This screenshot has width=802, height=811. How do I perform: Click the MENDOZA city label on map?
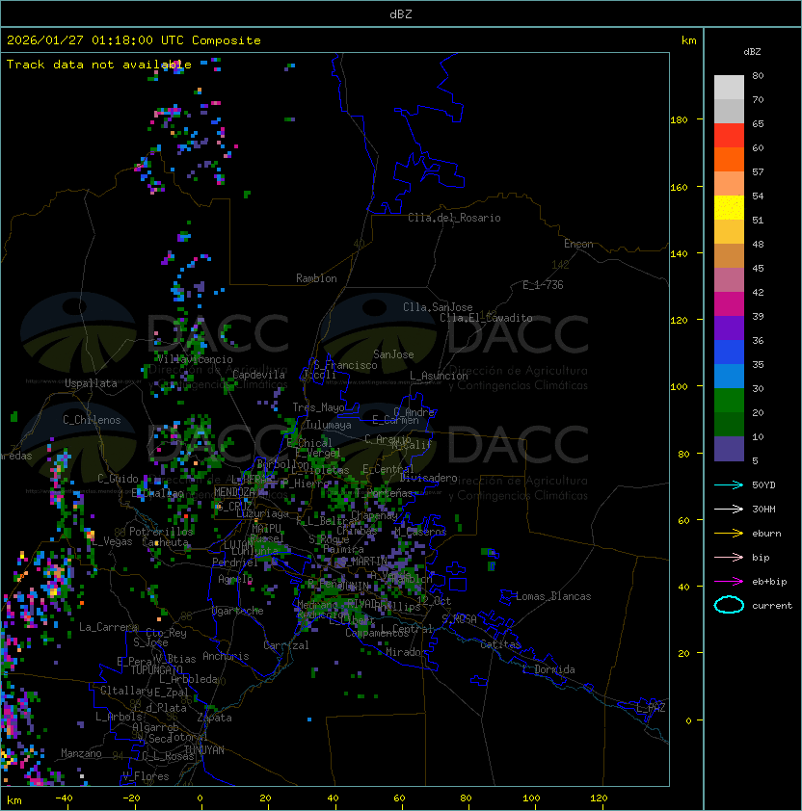234,491
